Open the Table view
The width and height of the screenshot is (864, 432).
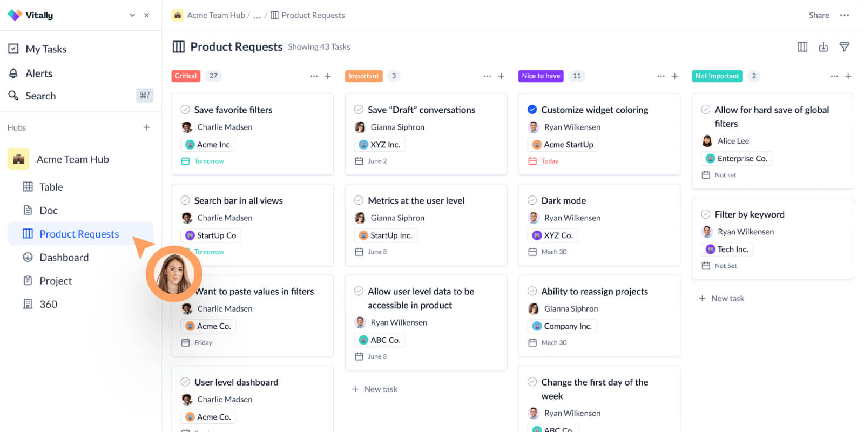(43, 187)
